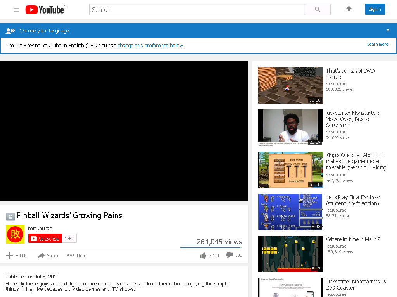This screenshot has width=397, height=297.
Task: Click the 159,319 views text
Action: 339,252
